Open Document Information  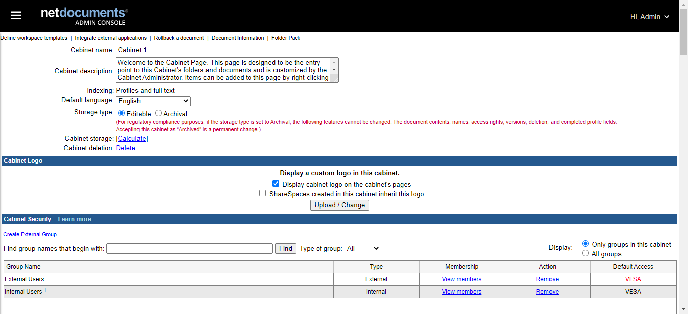pos(238,38)
